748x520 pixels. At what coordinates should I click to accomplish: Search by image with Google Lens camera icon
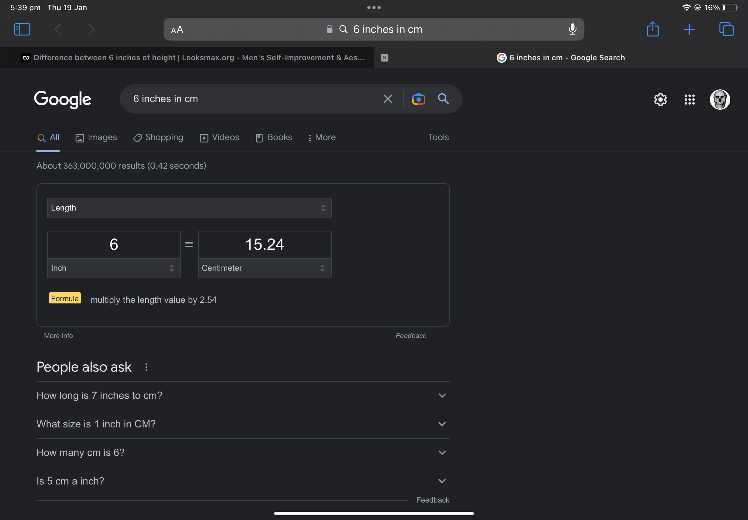click(x=418, y=99)
